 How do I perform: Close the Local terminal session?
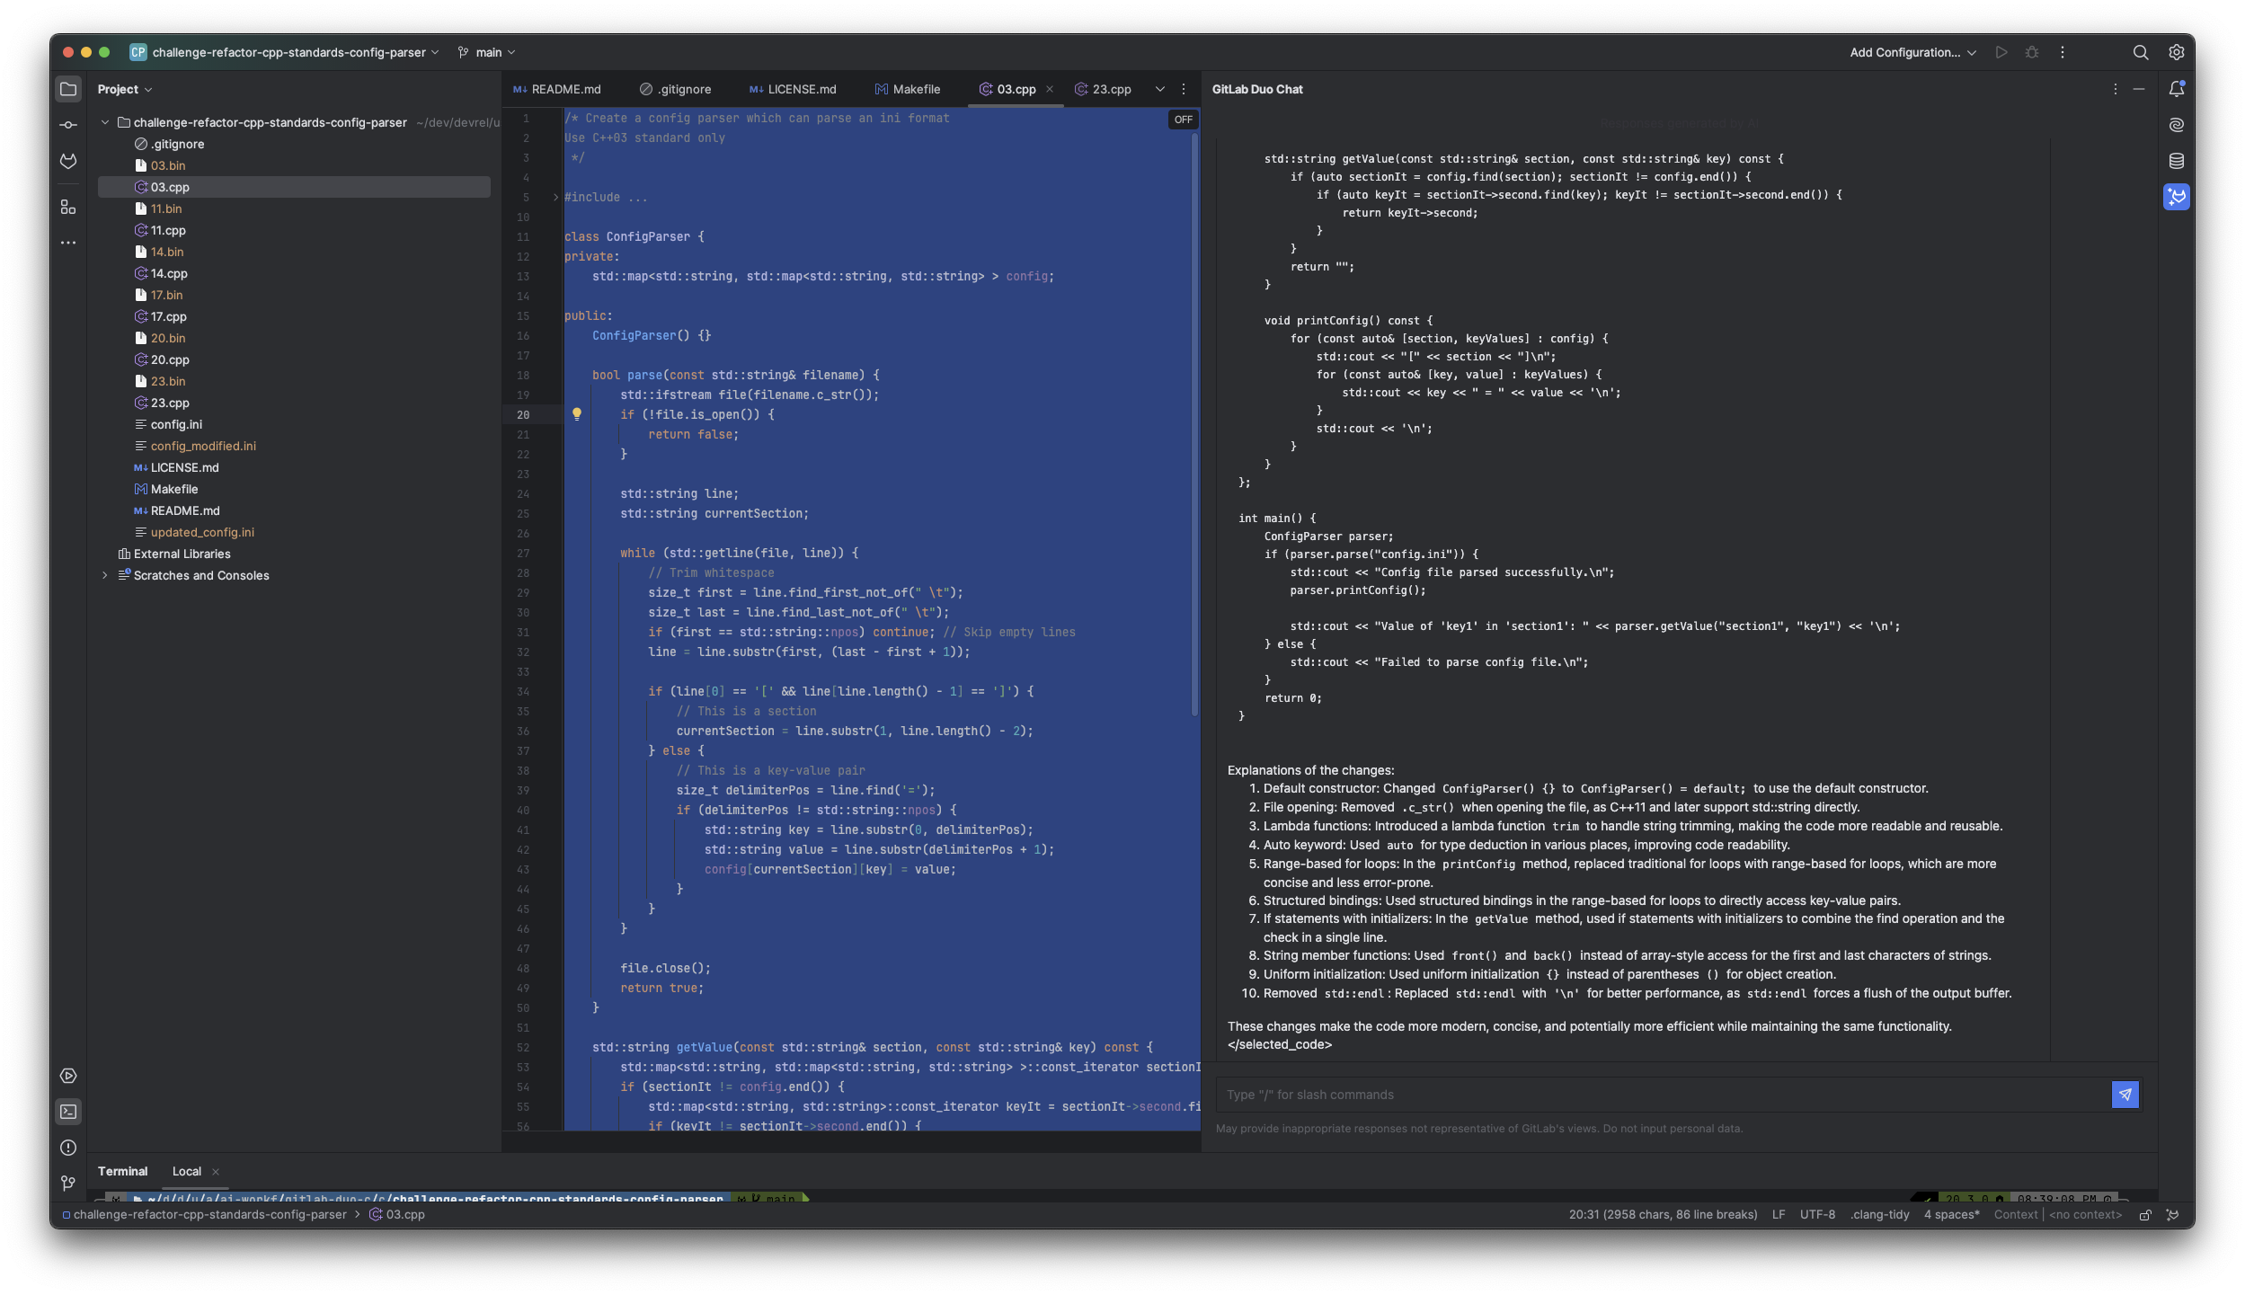pyautogui.click(x=216, y=1172)
